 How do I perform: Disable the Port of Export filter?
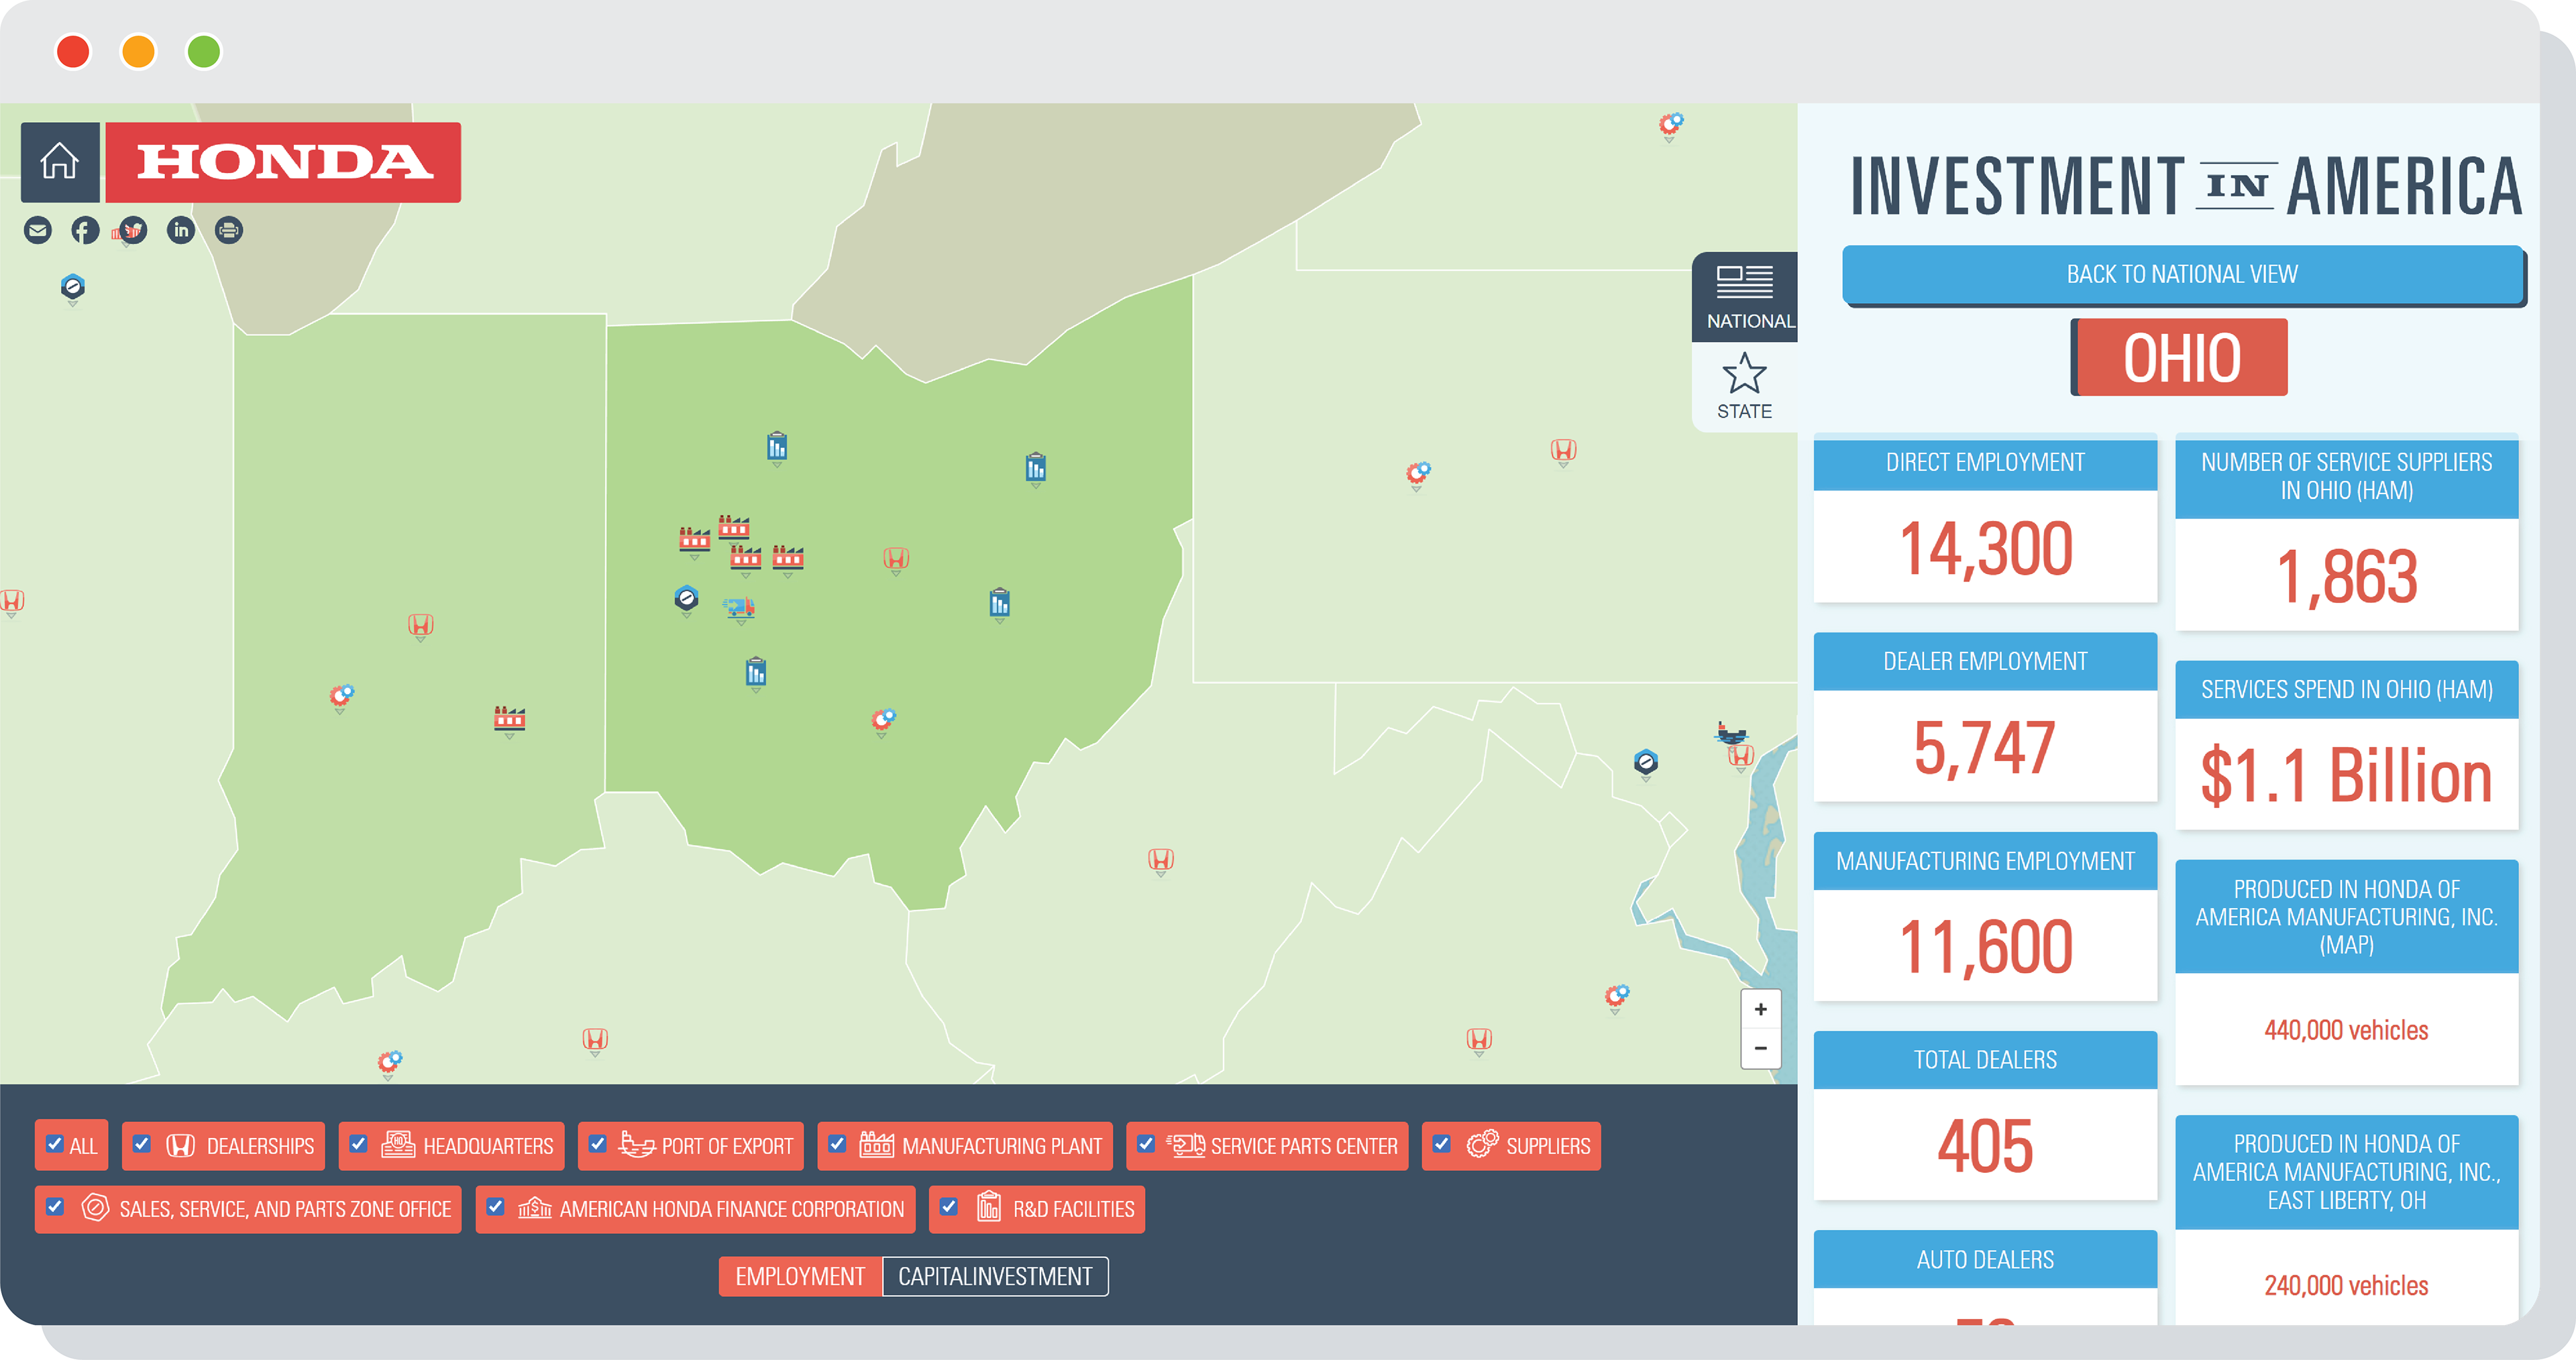pyautogui.click(x=598, y=1144)
